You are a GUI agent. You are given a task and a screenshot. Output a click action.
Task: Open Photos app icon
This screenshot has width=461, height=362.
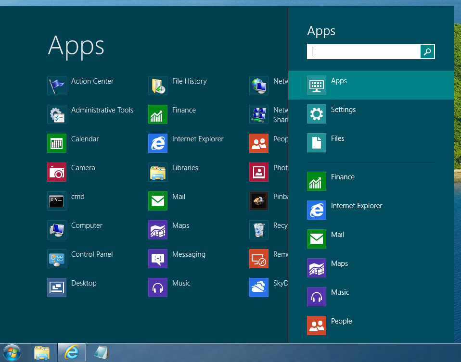pos(259,172)
